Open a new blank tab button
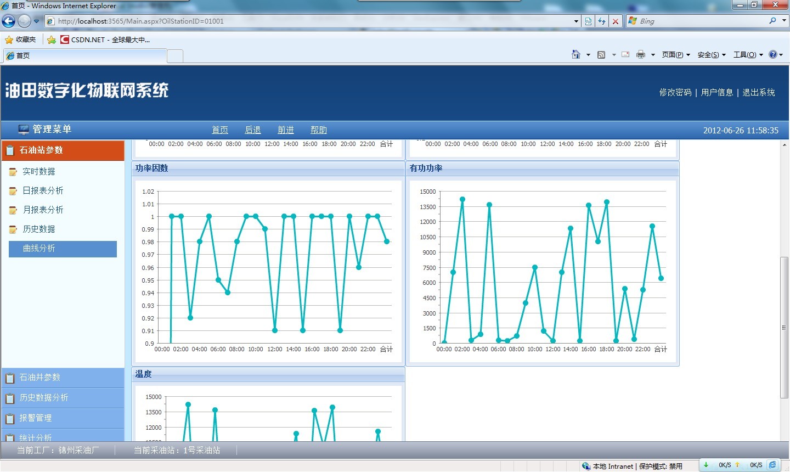 pos(174,56)
